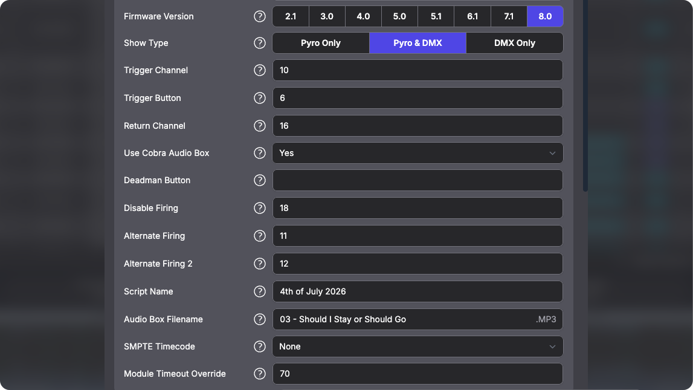This screenshot has height=390, width=693.
Task: Select Pyro Only show type
Action: (321, 43)
